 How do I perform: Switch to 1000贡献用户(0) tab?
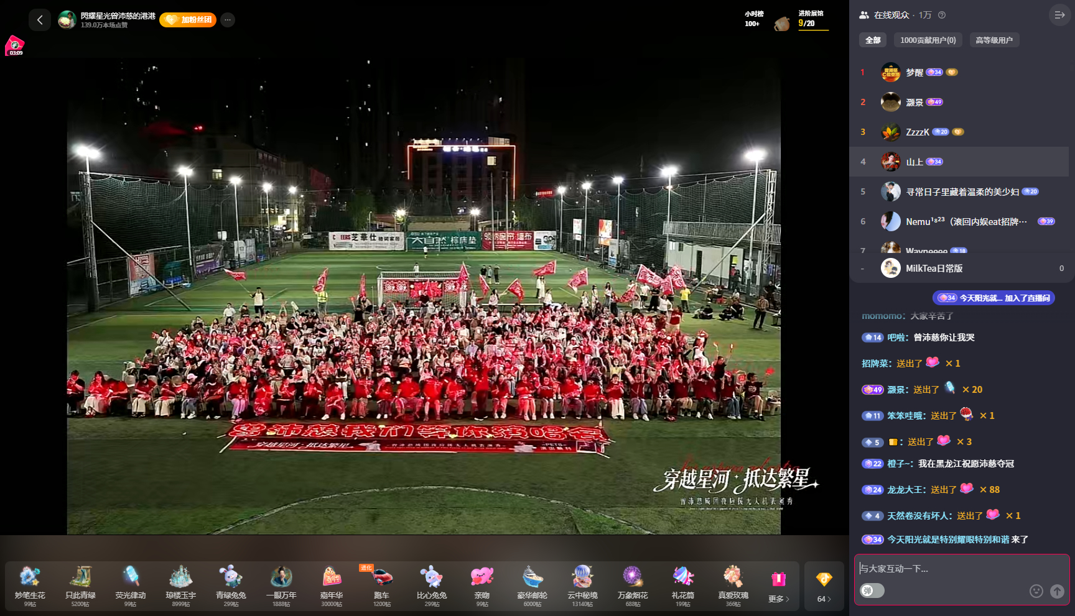(928, 40)
